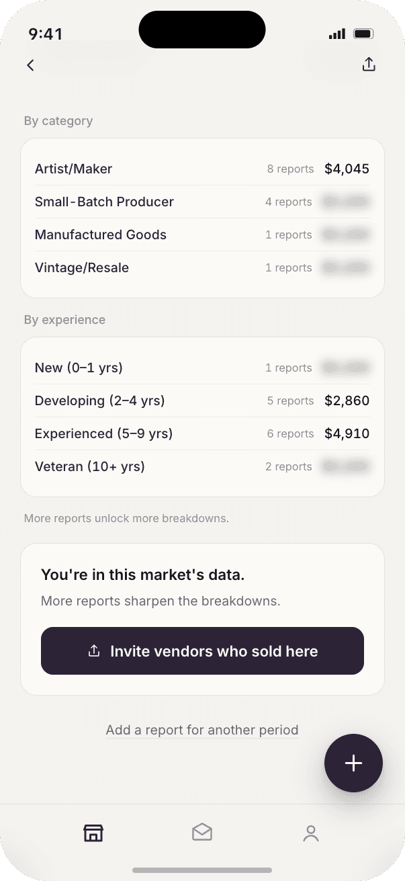Tap the blurred value for Manufactured Goods
Screen dimensions: 405x881
tap(345, 235)
